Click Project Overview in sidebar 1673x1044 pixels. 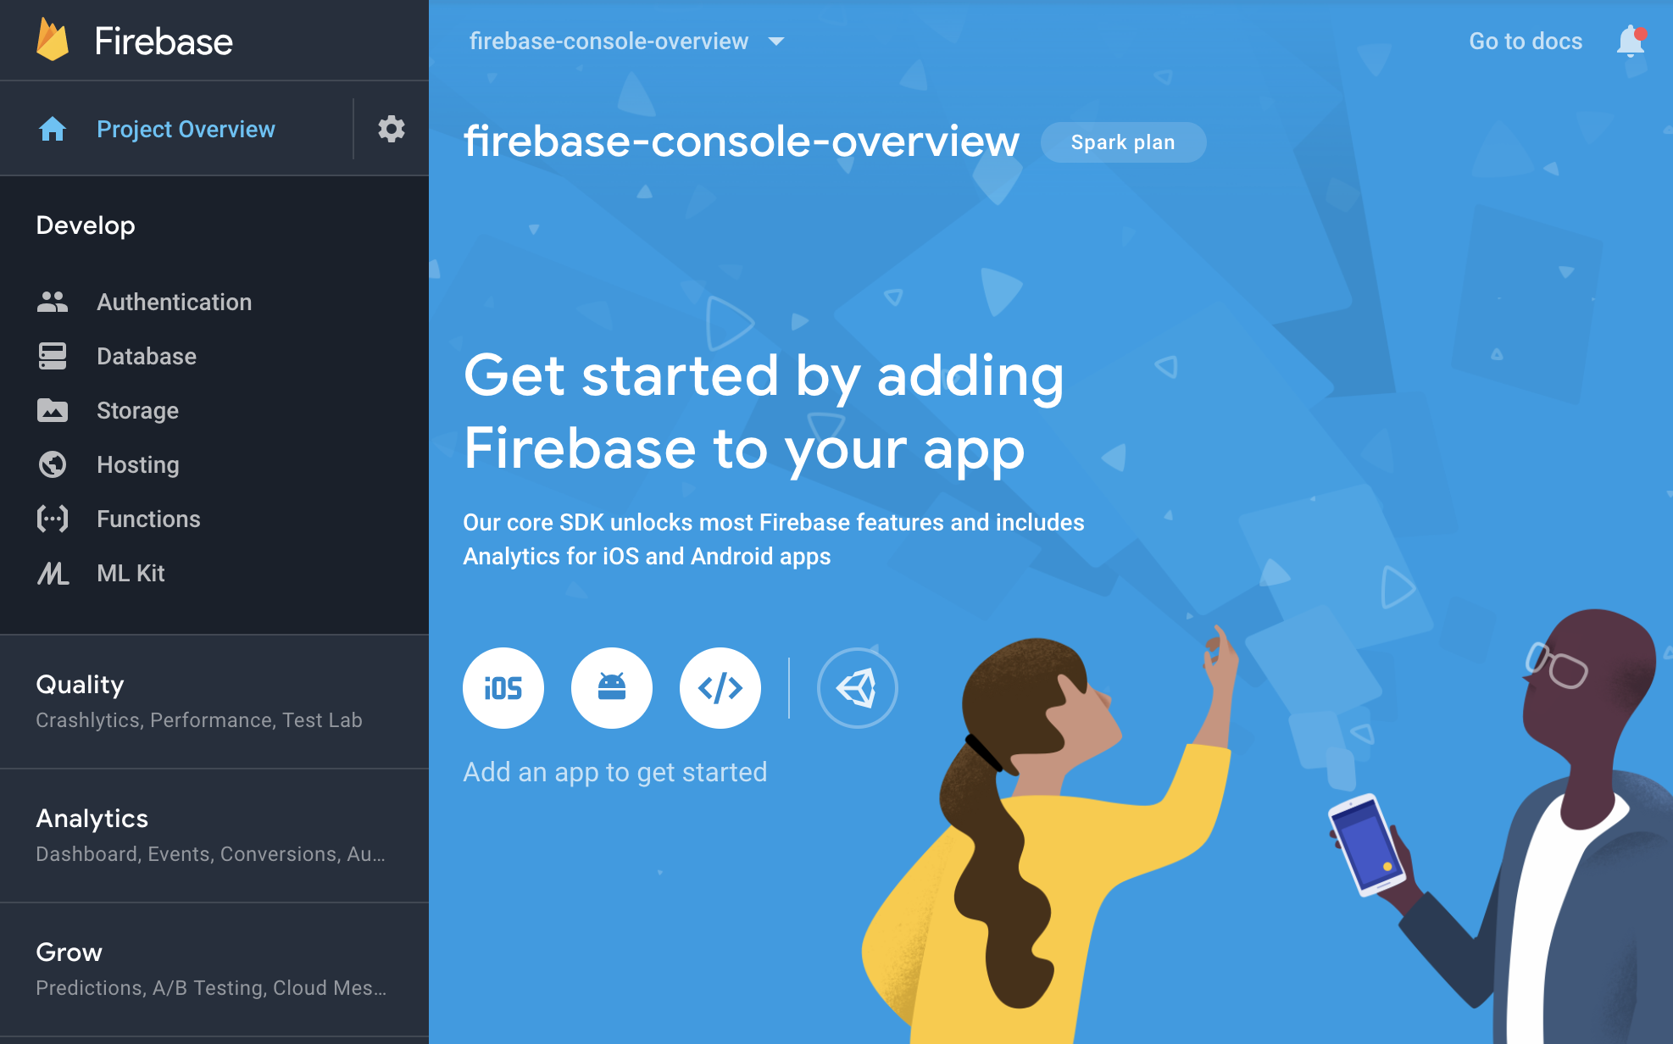(186, 129)
